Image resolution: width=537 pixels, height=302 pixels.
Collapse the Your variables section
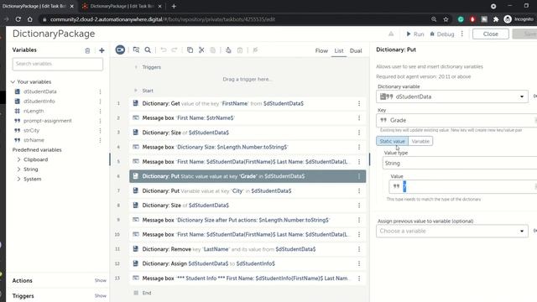(x=13, y=82)
